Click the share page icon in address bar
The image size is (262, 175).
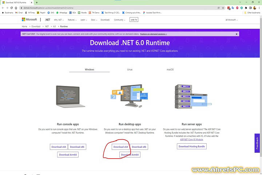[x=219, y=8]
